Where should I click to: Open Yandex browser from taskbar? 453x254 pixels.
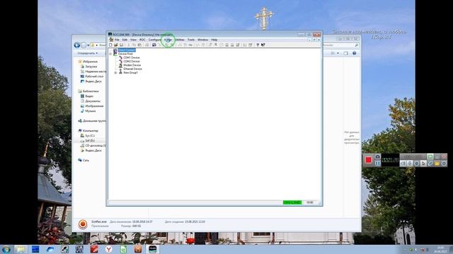pyautogui.click(x=108, y=249)
